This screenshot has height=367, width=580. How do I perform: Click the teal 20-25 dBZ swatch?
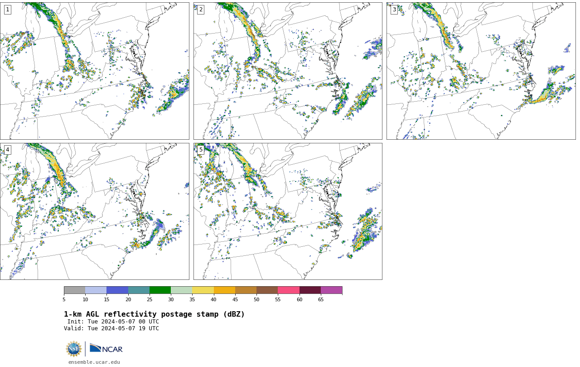[139, 290]
